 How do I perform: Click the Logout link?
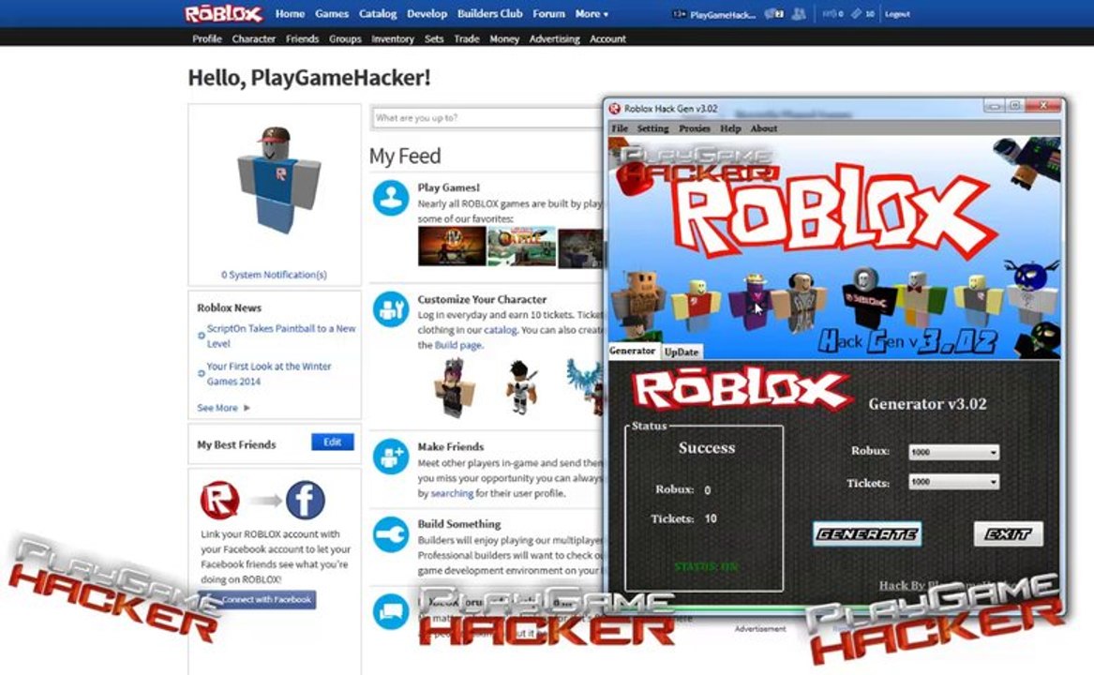click(x=897, y=14)
